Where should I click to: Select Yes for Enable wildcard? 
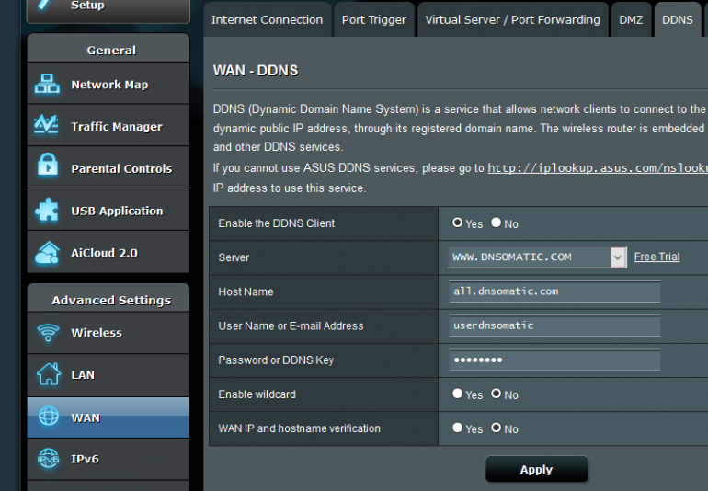(457, 394)
